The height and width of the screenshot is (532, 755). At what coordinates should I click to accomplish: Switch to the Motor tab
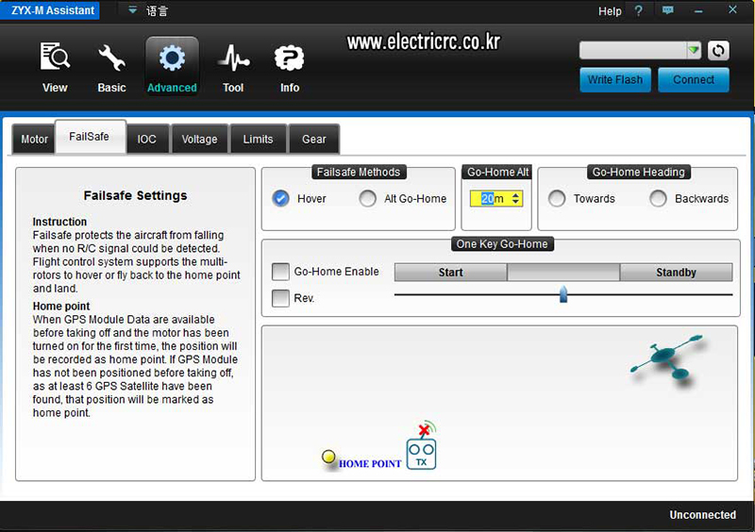(34, 140)
